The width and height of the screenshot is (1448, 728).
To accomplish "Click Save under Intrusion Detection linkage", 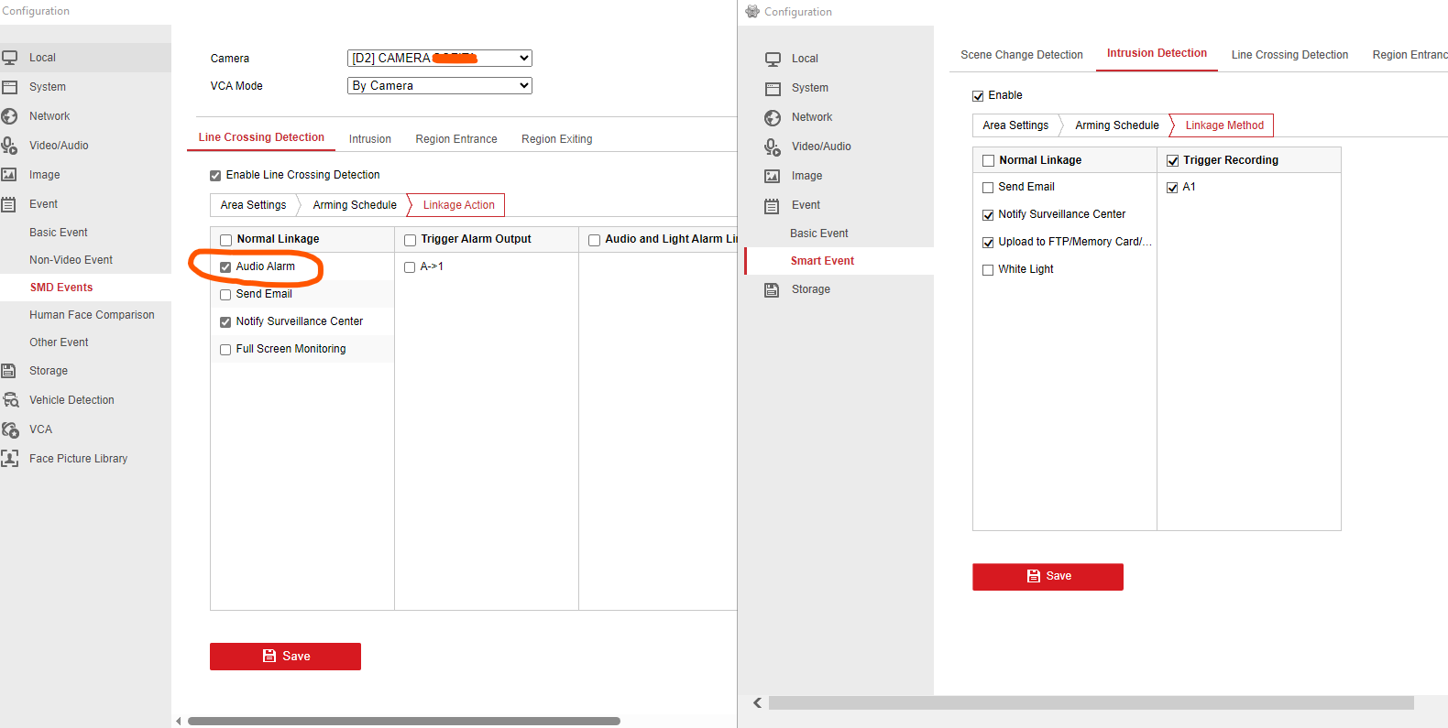I will pos(1048,577).
